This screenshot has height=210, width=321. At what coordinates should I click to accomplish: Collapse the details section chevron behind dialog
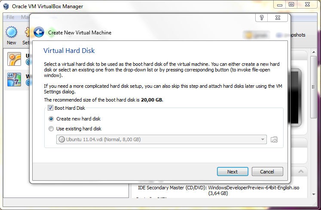[x=301, y=171]
